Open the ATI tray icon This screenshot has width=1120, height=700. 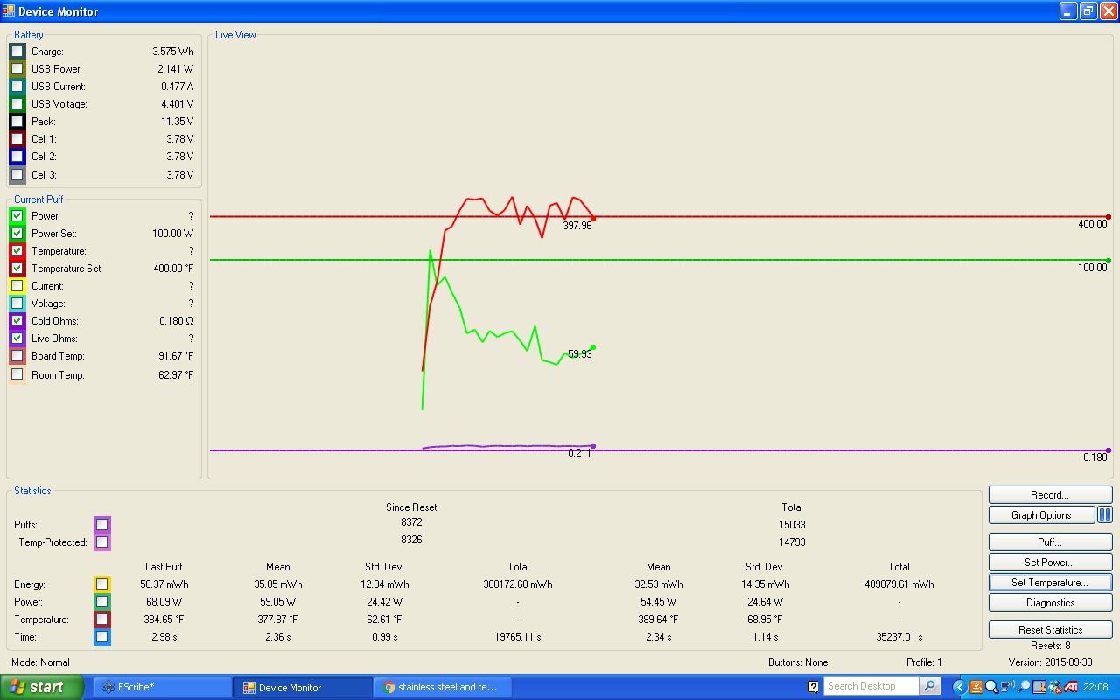(1071, 687)
